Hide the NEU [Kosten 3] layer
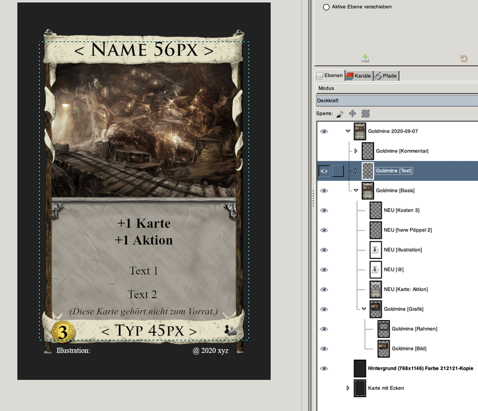Image resolution: width=478 pixels, height=411 pixels. 324,210
